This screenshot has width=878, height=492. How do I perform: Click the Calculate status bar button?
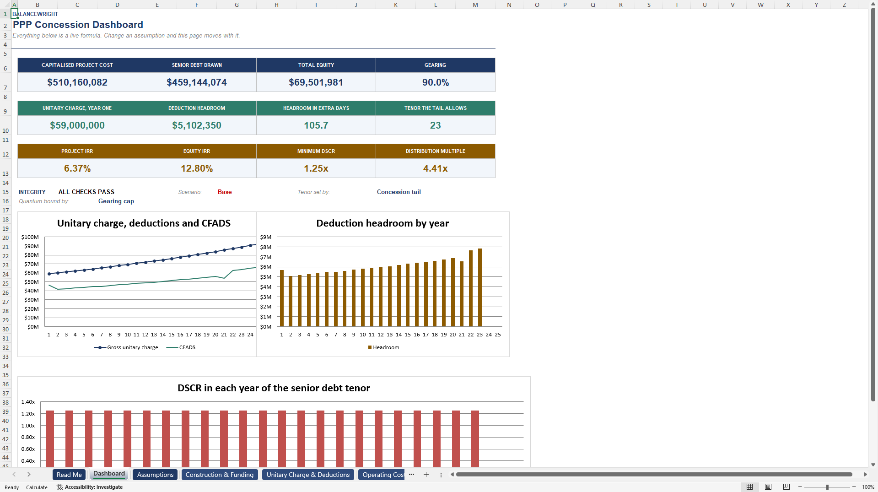coord(37,487)
